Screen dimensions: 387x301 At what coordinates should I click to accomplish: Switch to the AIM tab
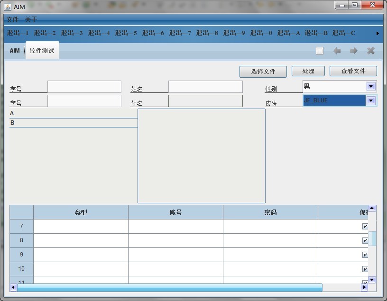[x=15, y=51]
